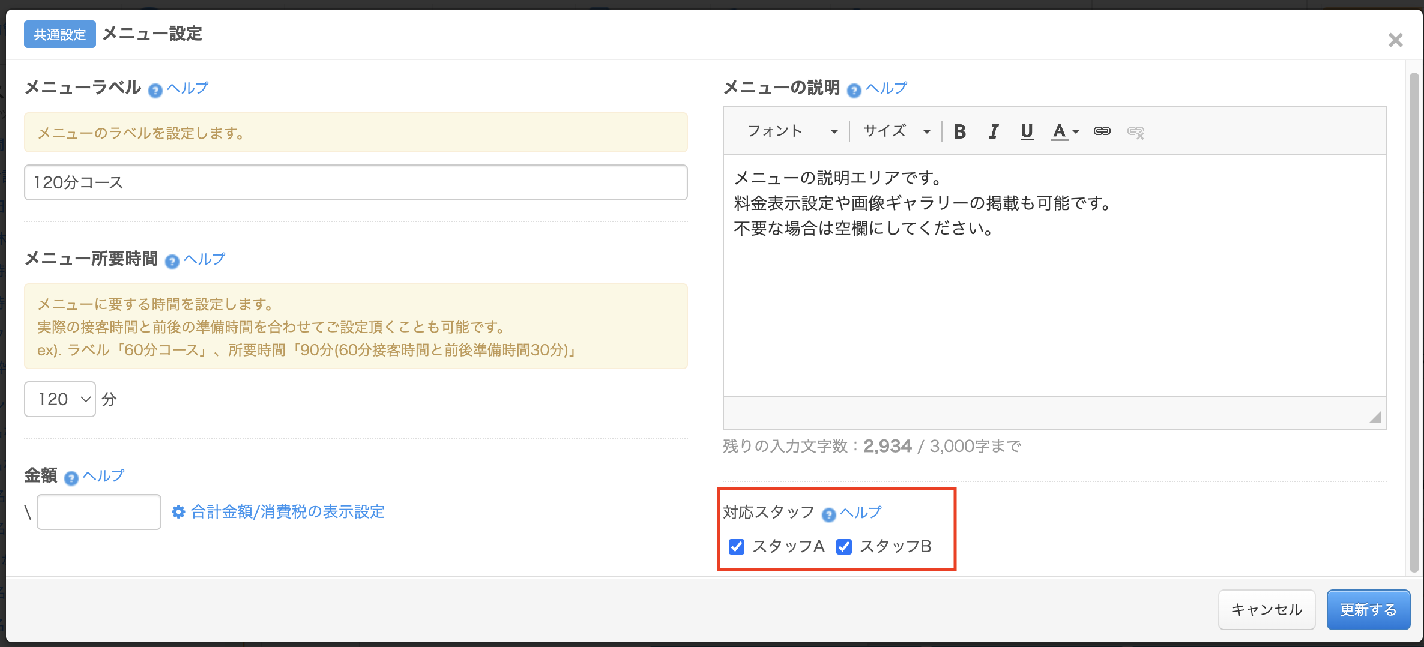
Task: Open the サイズ dropdown
Action: (x=896, y=131)
